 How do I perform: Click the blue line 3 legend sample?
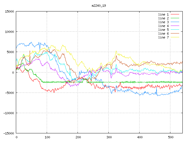(175, 22)
